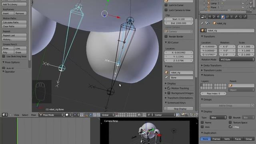The image size is (256, 144).
Task: Open the View menu
Action: [x=16, y=115]
